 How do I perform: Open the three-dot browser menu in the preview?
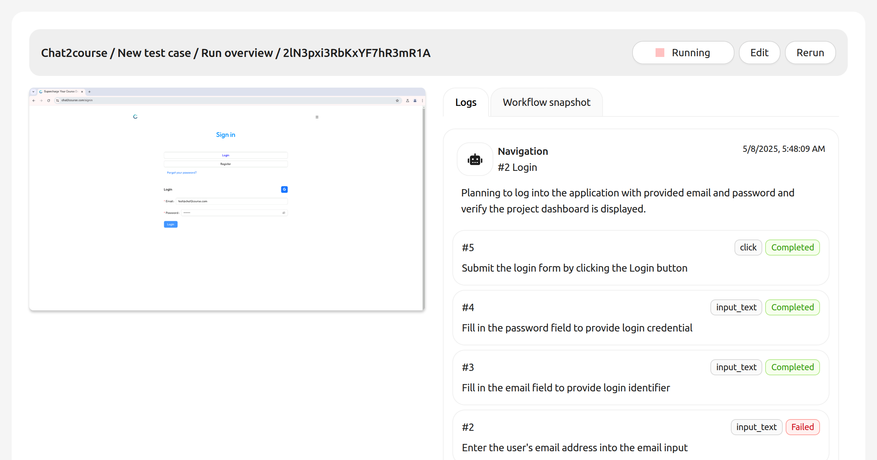coord(422,100)
